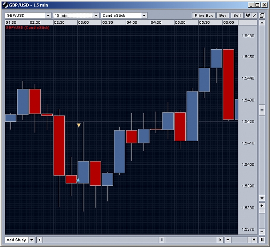Click the price axis scroll-up arrow
Screen dimensions: 270x247
click(x=262, y=22)
